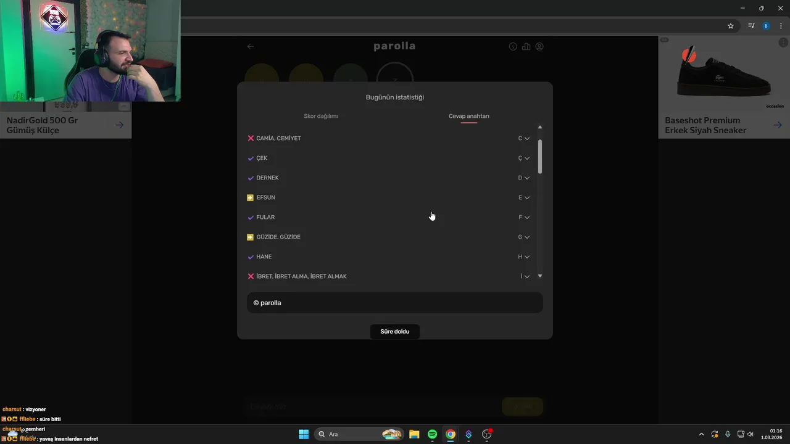Open Spotify from taskbar
Viewport: 790px width, 444px height.
tap(432, 434)
